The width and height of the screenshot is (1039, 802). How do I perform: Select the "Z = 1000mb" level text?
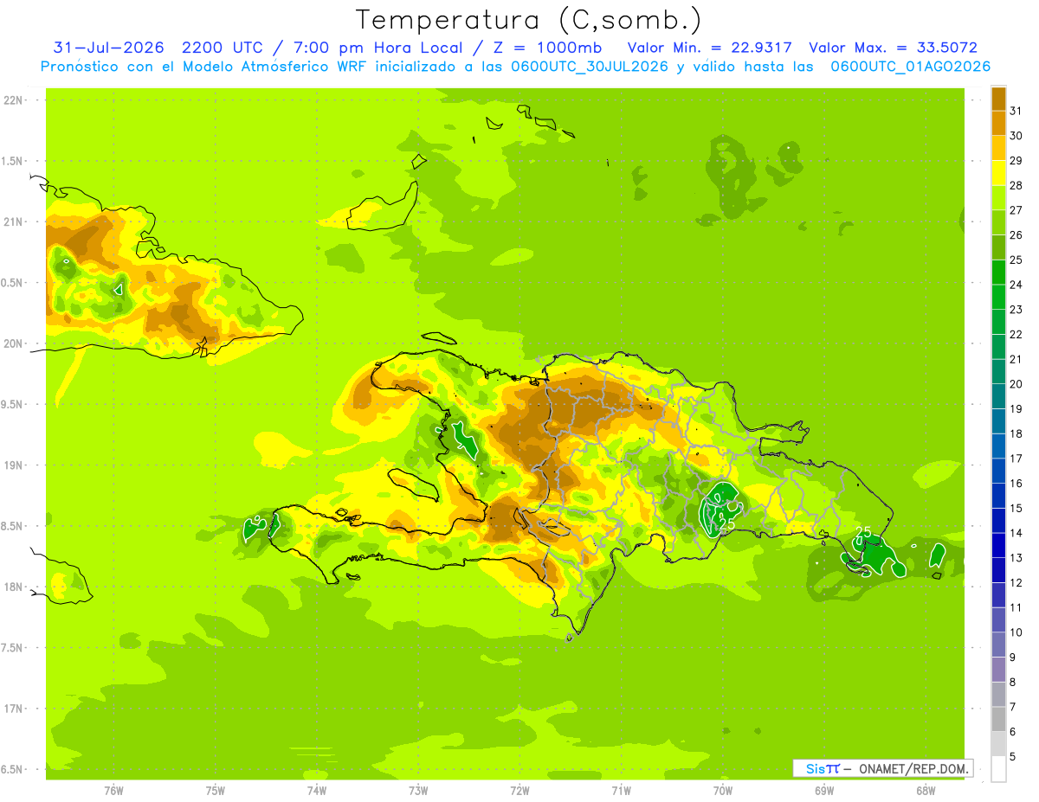549,48
